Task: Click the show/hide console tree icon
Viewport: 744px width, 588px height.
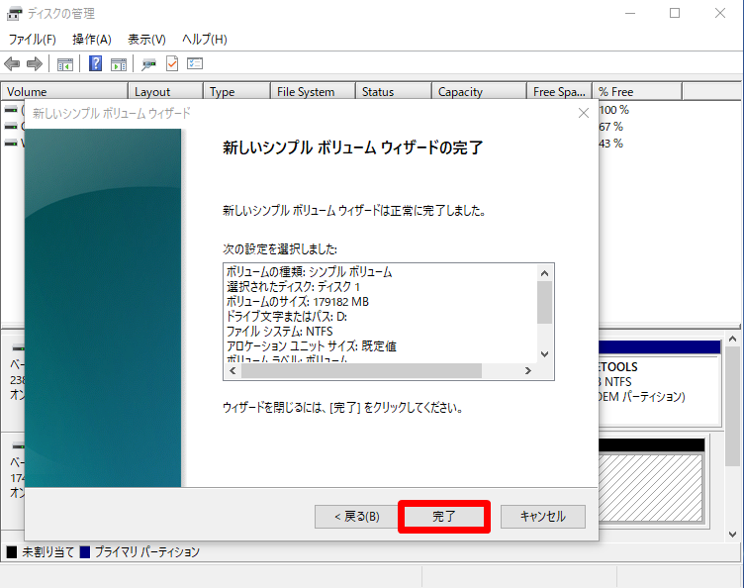Action: coord(65,63)
